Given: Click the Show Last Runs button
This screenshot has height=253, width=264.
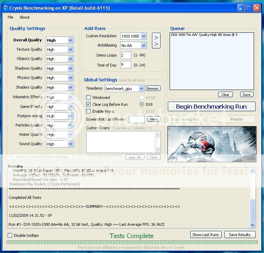Looking at the screenshot, I should tap(206, 235).
